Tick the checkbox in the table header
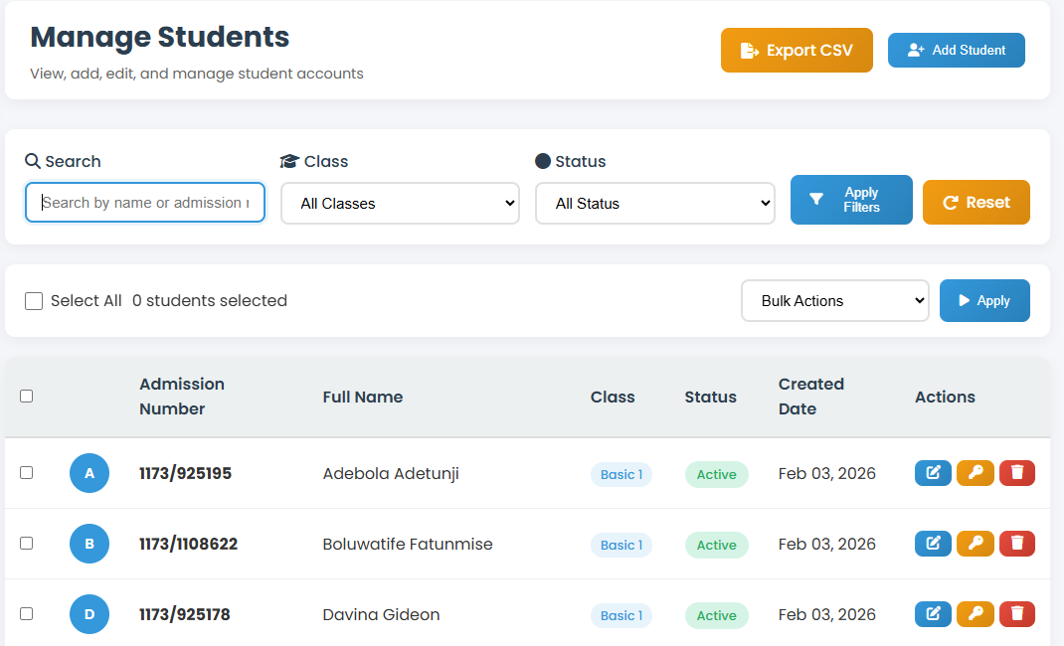 click(x=27, y=397)
